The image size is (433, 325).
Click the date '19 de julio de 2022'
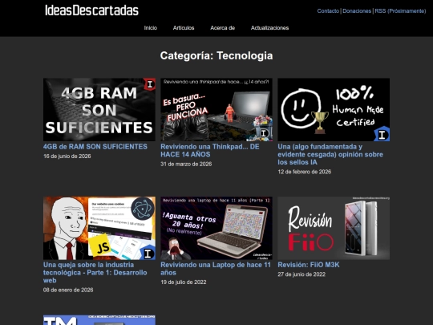(184, 282)
